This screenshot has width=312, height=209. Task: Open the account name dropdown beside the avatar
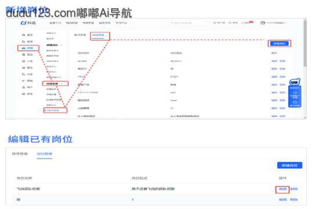pos(277,23)
